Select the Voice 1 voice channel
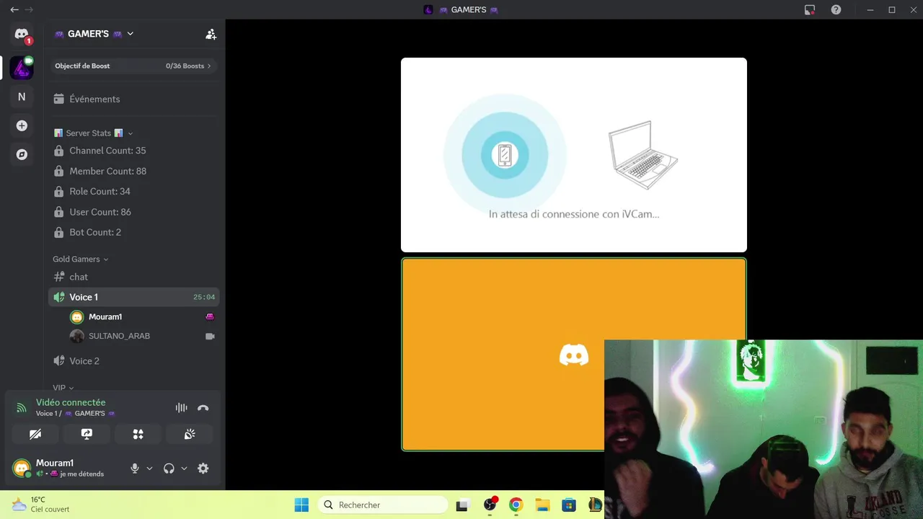 point(134,297)
